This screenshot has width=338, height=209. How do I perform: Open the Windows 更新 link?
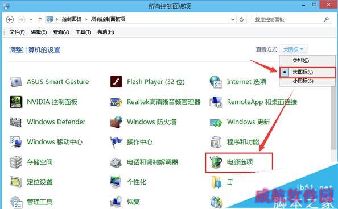[x=248, y=122]
